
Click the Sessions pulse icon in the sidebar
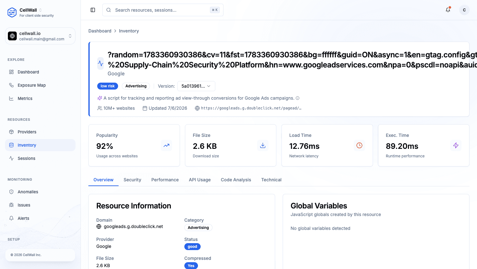[11, 158]
